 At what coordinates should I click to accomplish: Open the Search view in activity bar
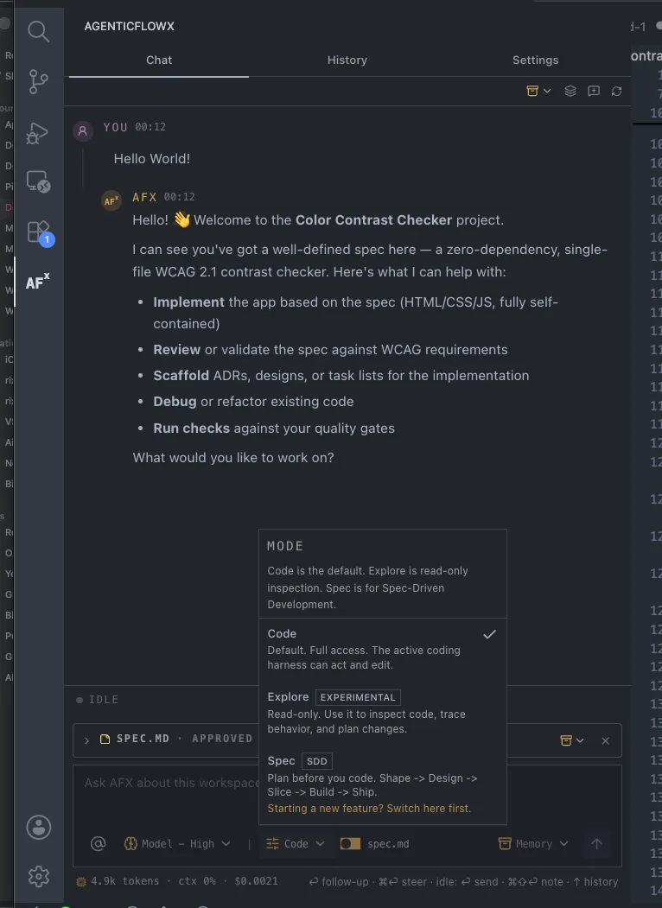pyautogui.click(x=38, y=31)
